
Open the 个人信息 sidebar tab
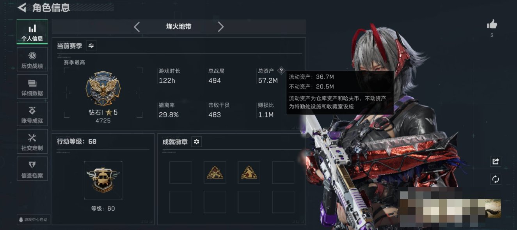(32, 32)
